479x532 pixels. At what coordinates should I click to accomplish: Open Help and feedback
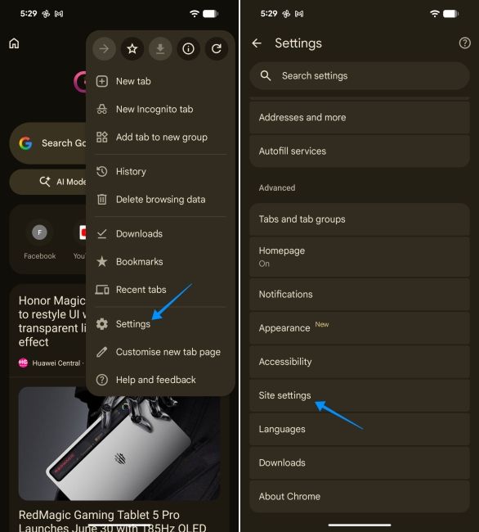[x=160, y=380]
